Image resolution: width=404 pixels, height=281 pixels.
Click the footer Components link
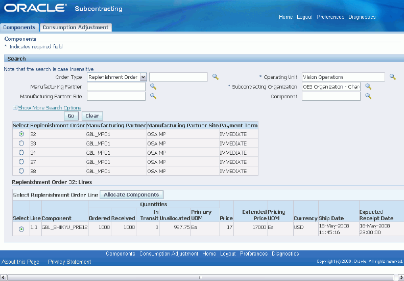pyautogui.click(x=121, y=254)
